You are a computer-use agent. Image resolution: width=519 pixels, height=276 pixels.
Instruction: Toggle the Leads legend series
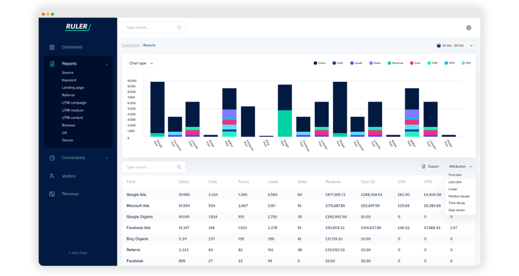356,63
